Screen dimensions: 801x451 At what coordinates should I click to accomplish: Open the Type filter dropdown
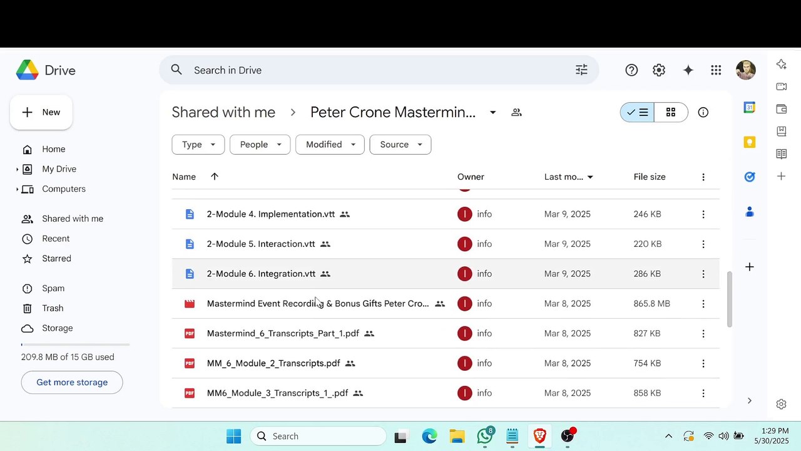click(198, 145)
